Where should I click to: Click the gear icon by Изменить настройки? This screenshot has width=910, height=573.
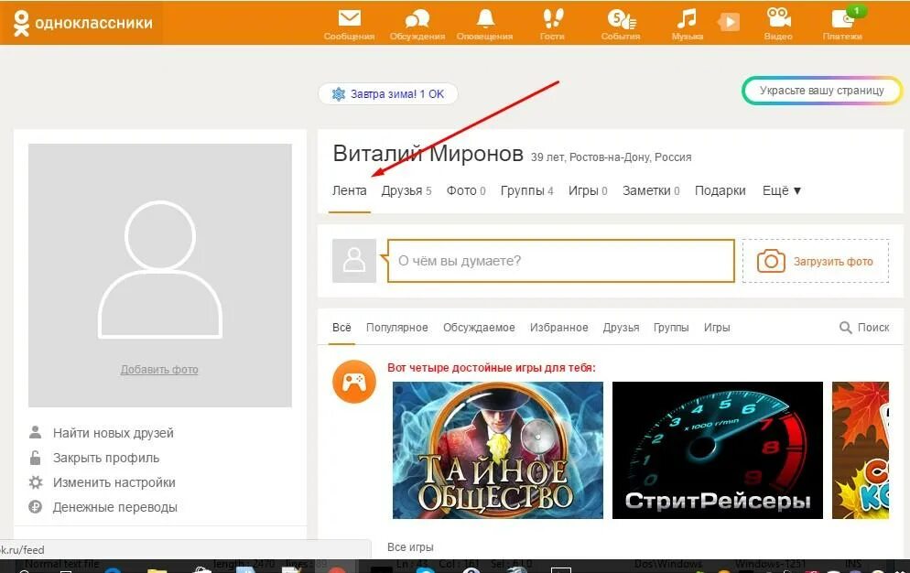pos(36,482)
